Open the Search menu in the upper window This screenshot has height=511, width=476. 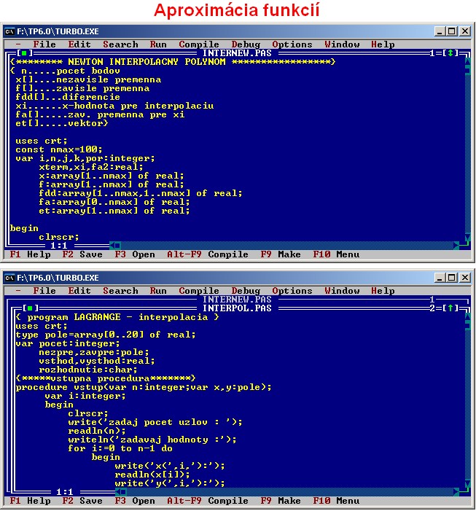pos(120,44)
